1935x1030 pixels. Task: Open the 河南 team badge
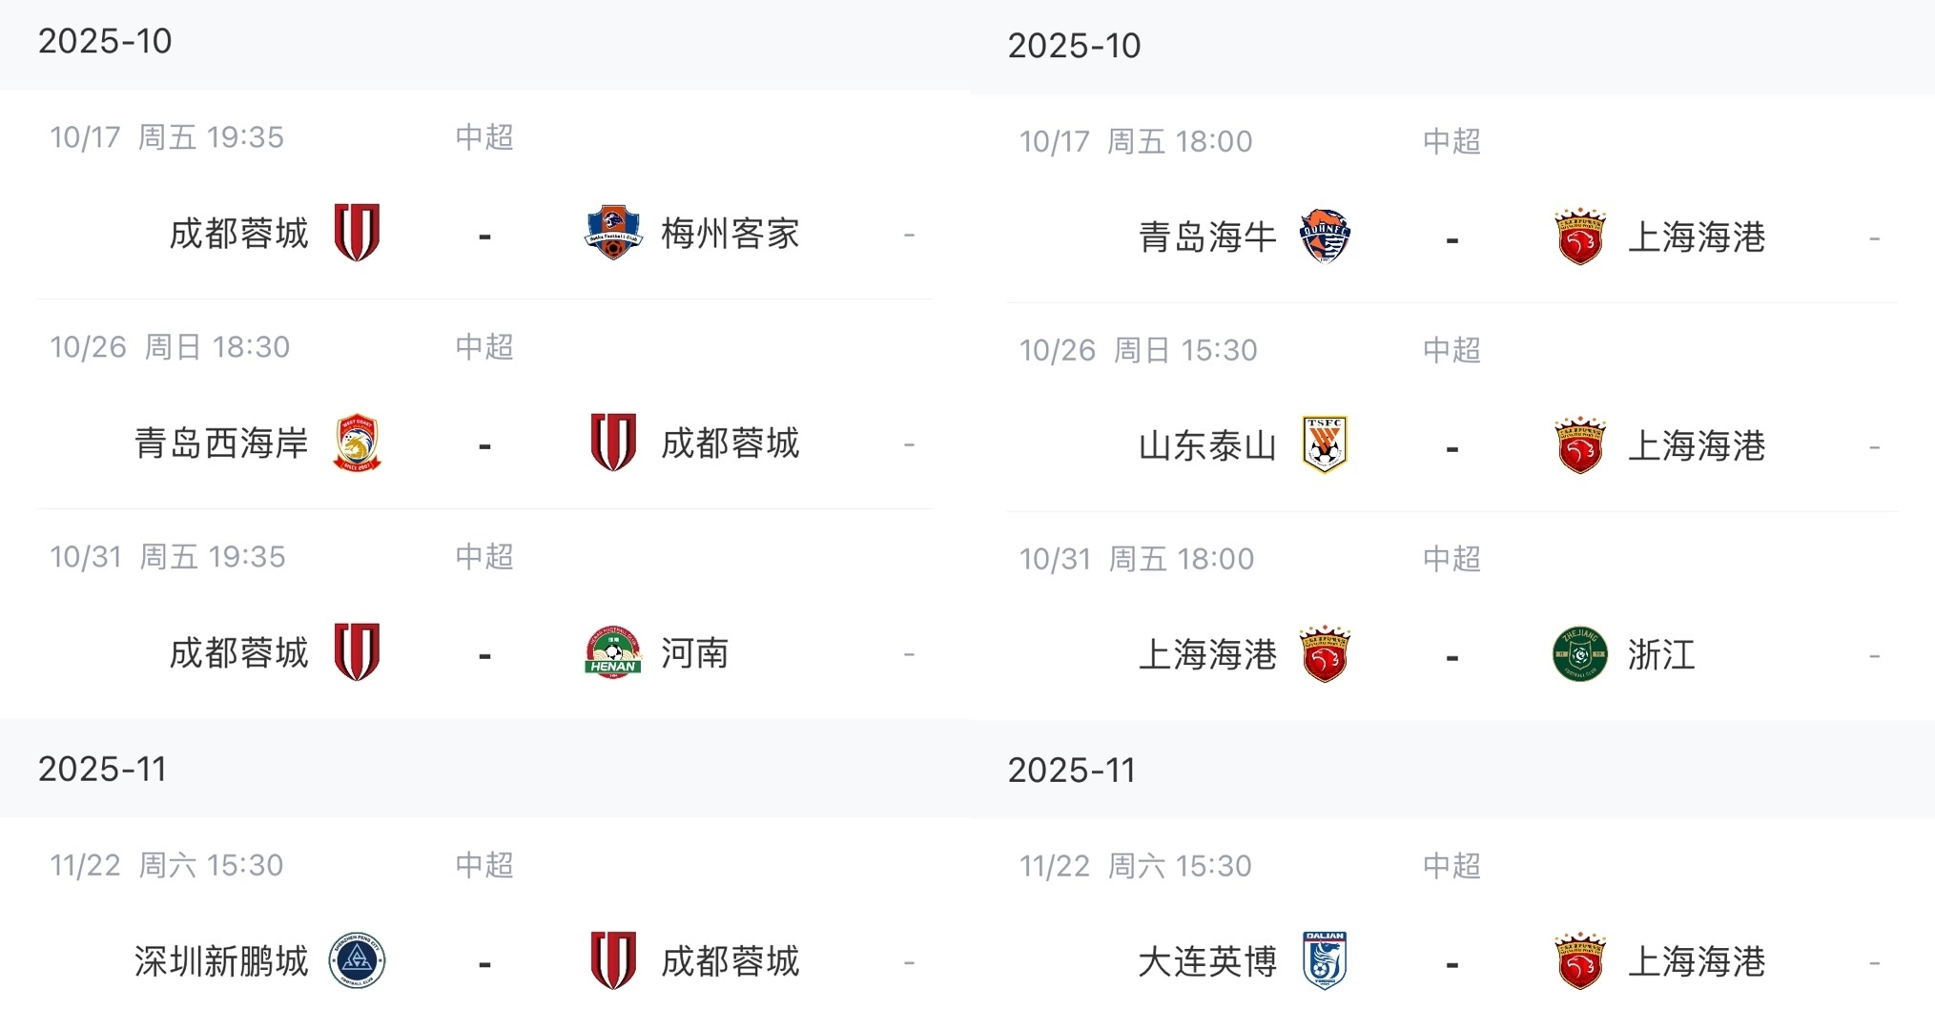[612, 653]
